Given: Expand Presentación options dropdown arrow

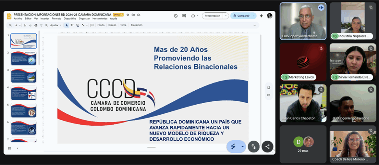Looking at the screenshot, I should pos(226,16).
